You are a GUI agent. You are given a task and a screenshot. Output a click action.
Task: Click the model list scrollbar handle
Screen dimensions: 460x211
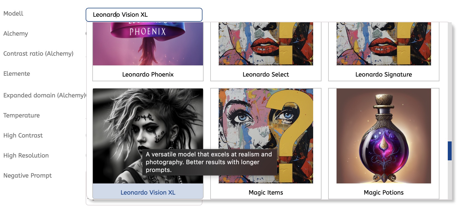(x=449, y=151)
